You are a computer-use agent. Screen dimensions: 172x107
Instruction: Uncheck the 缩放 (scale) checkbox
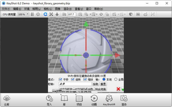pyautogui.click(x=85, y=80)
